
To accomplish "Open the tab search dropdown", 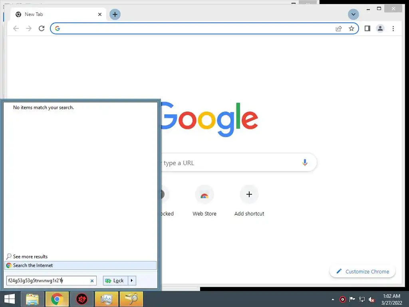I will [353, 14].
